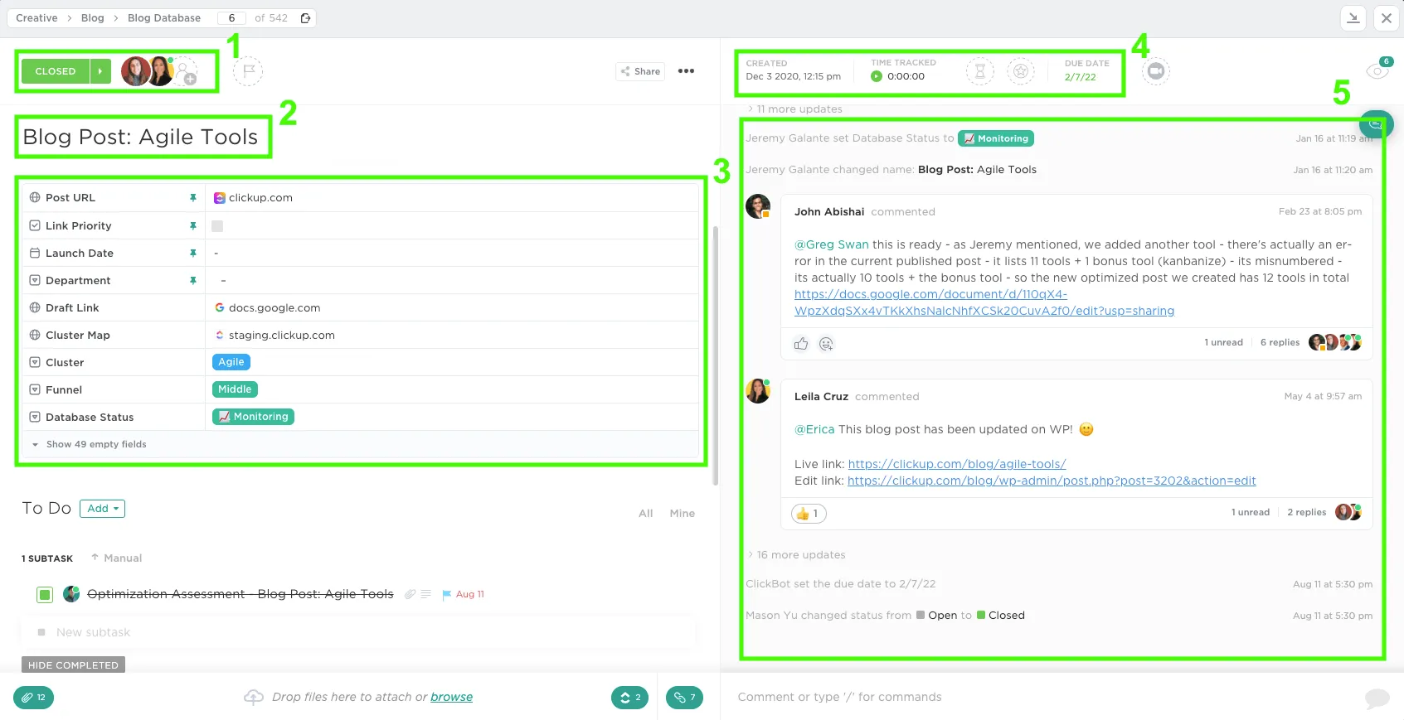This screenshot has height=720, width=1404.
Task: Click the sprint points icon
Action: point(1021,71)
